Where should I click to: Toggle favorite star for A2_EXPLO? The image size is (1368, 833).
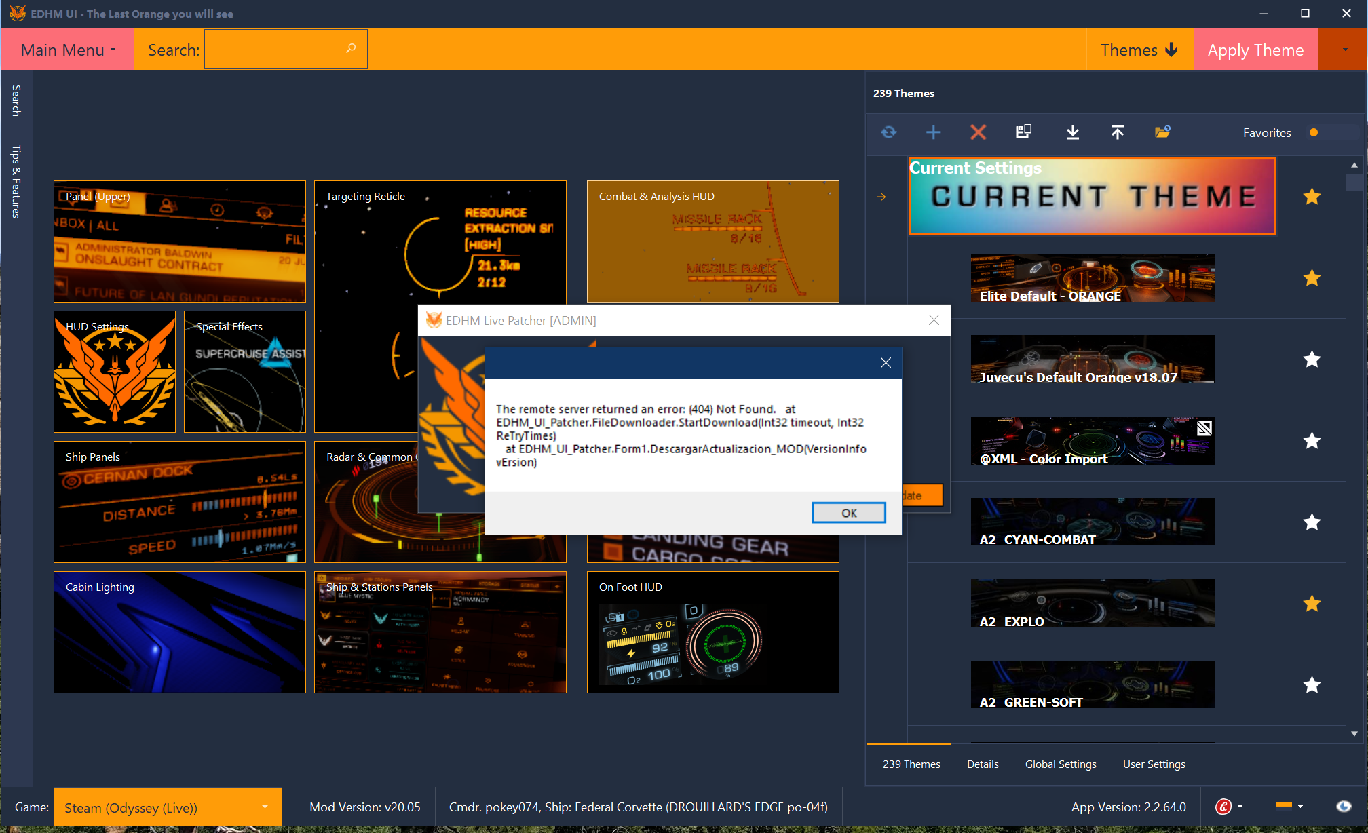point(1312,604)
